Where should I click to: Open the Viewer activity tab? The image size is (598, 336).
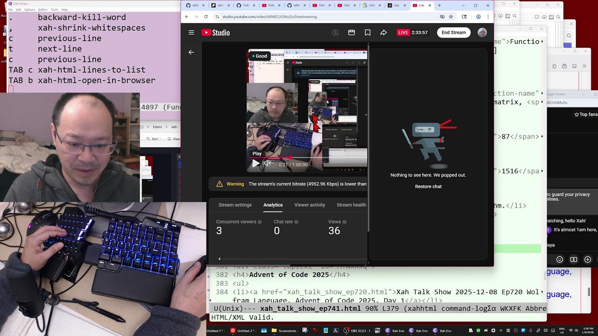[310, 205]
